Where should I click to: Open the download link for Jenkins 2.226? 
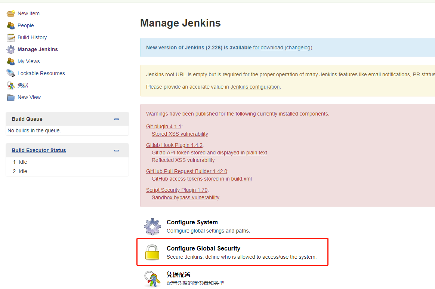pyautogui.click(x=272, y=47)
